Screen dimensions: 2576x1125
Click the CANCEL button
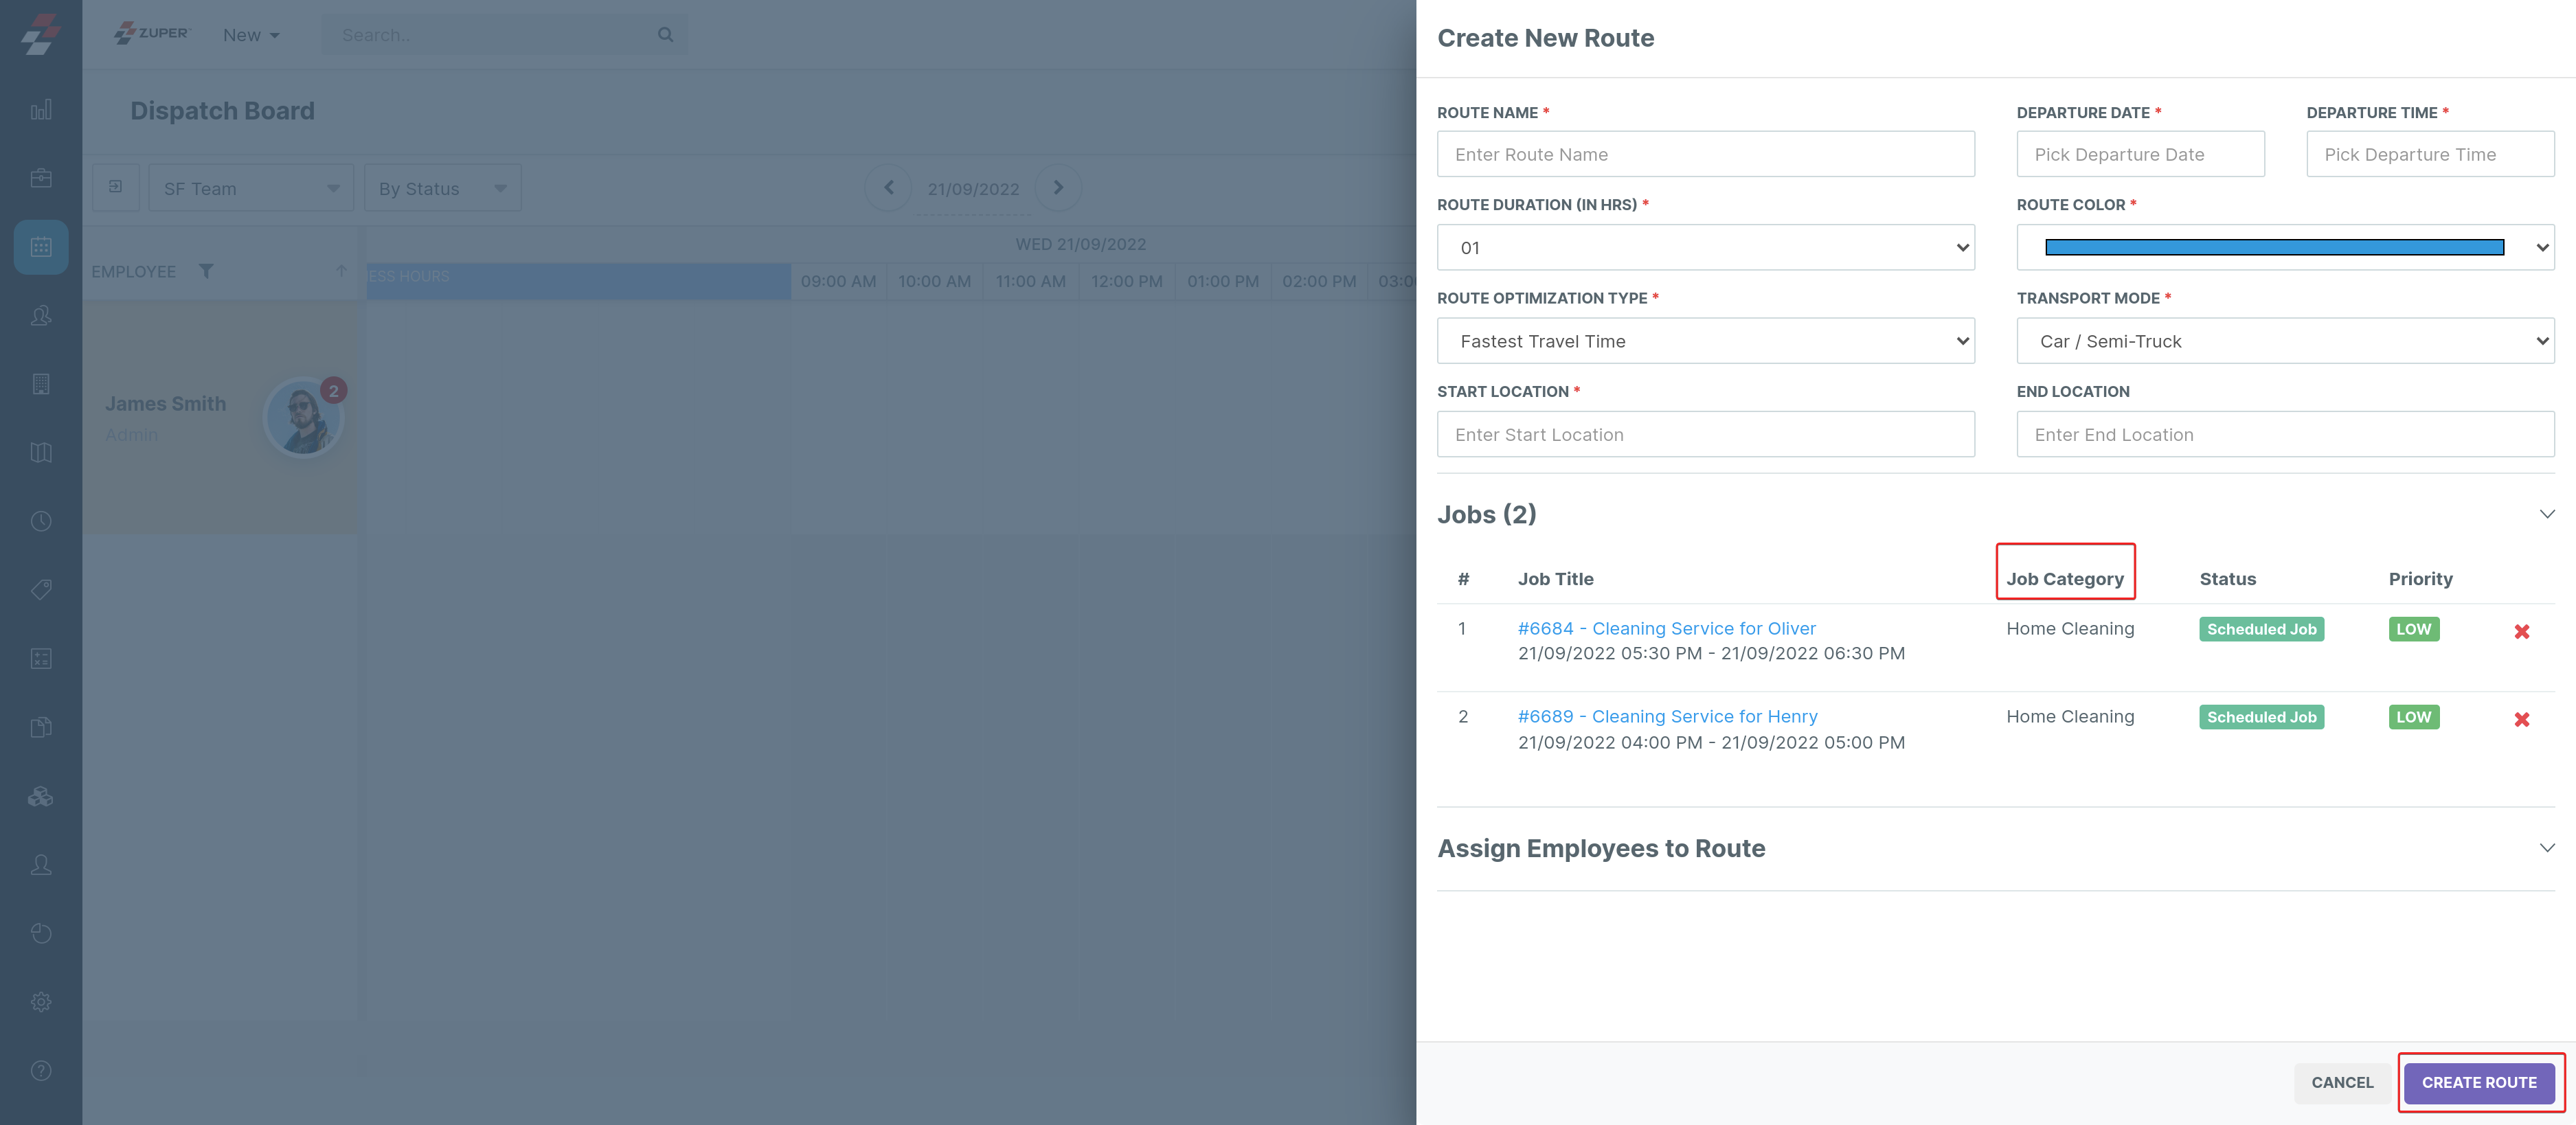[2341, 1082]
